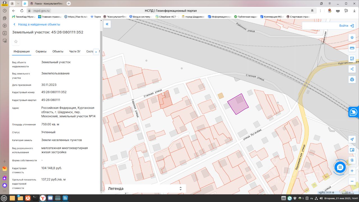
Task: Open the map layers panel
Action: tap(352, 38)
